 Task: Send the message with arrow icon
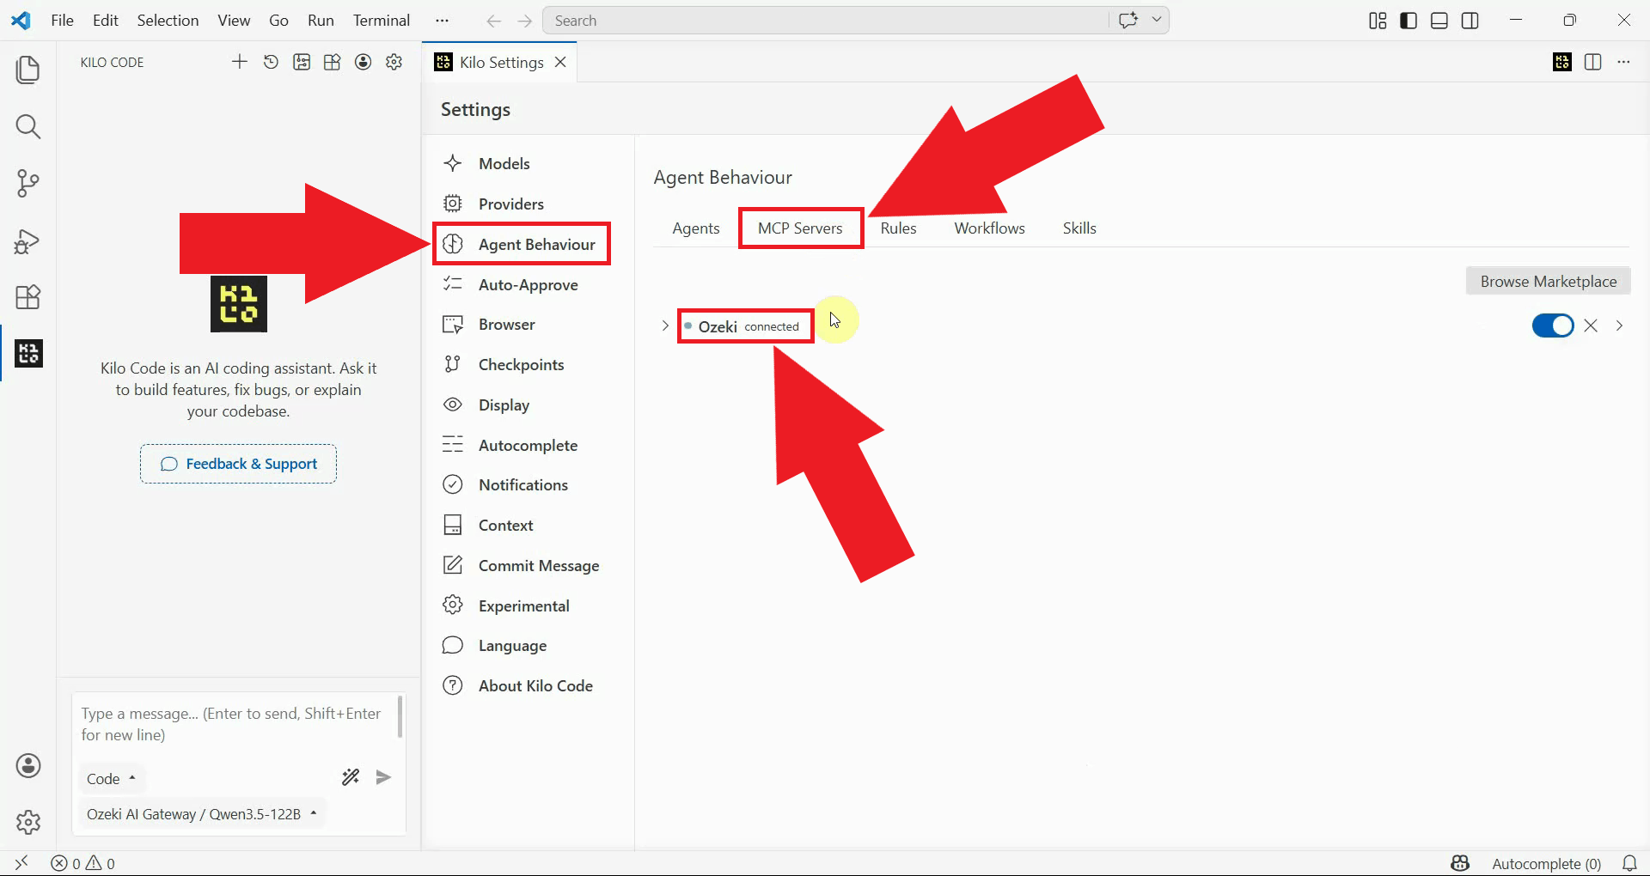[384, 777]
